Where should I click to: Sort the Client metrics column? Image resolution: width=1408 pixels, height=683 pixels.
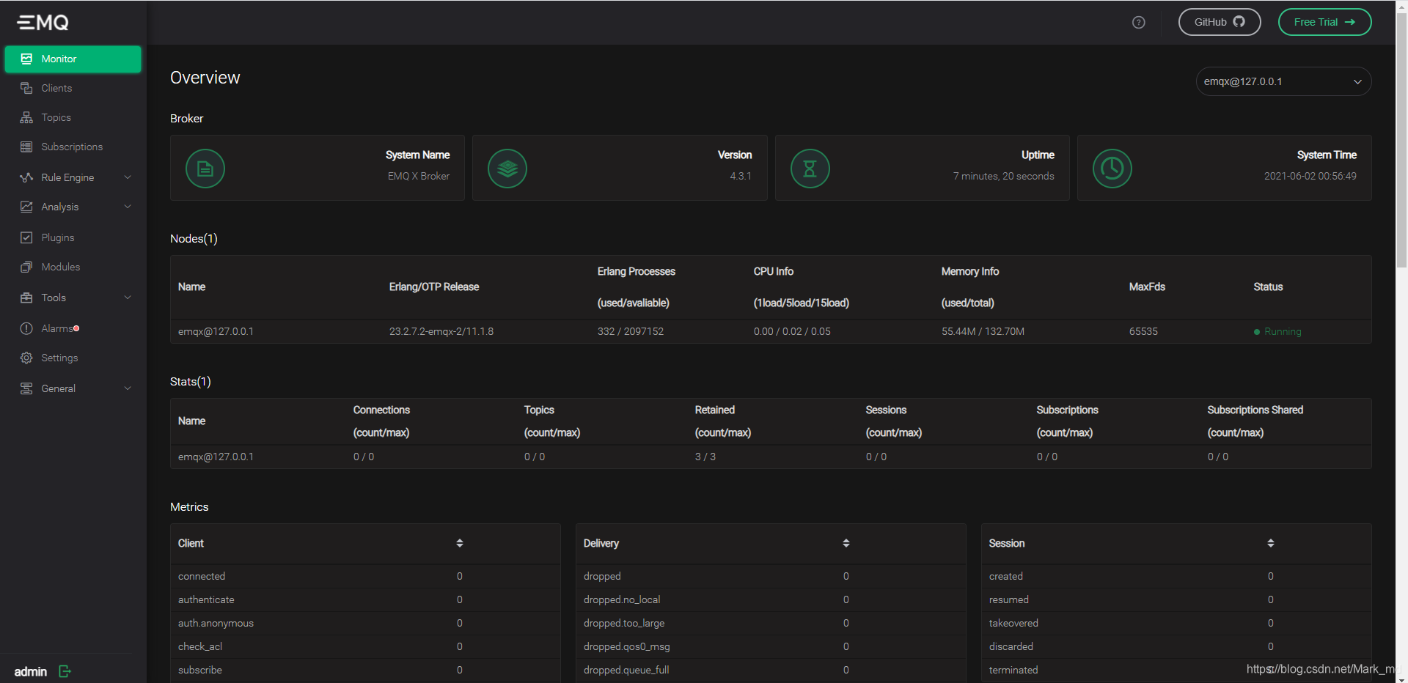[x=460, y=543]
